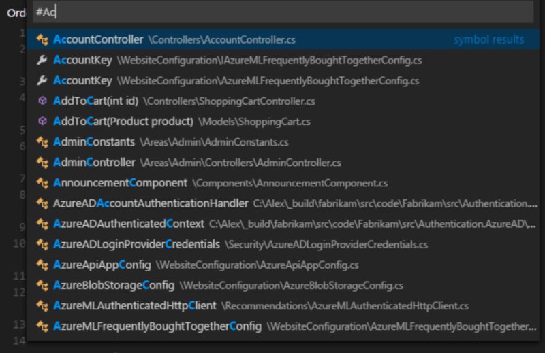Select the AzureBlobStorageConfig symbol

click(x=283, y=285)
